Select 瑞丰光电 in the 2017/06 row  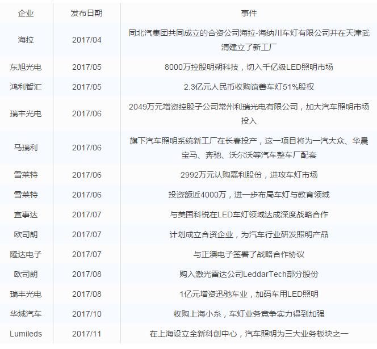coord(26,113)
